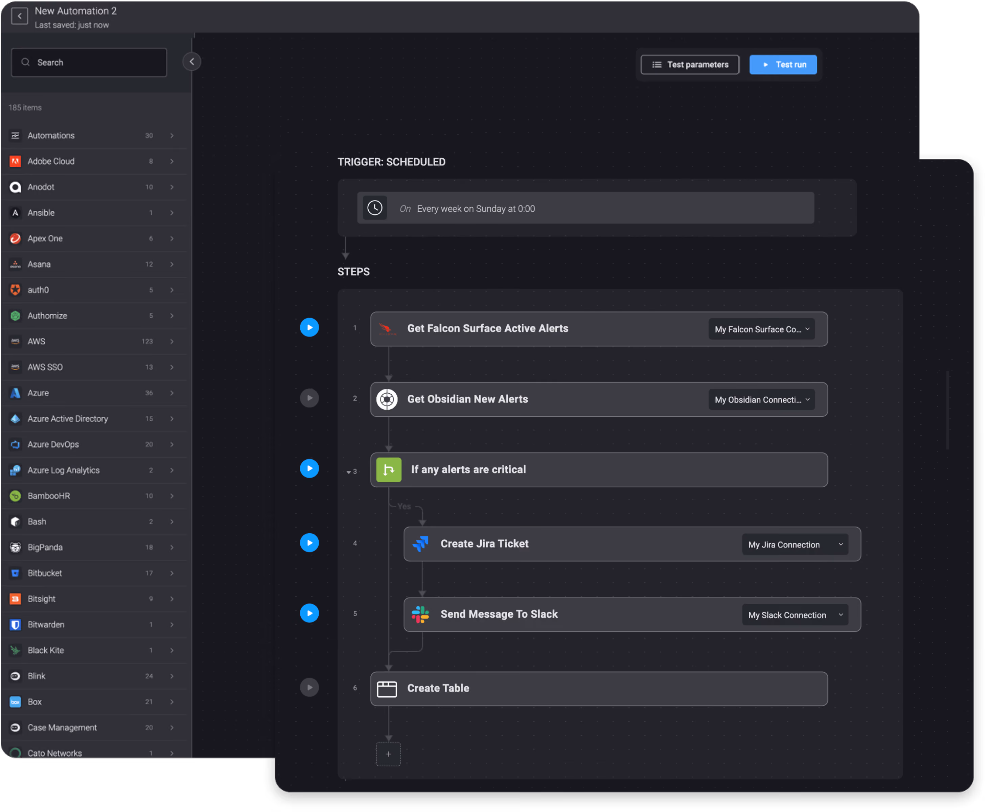Click the Anodot logo icon

[16, 187]
